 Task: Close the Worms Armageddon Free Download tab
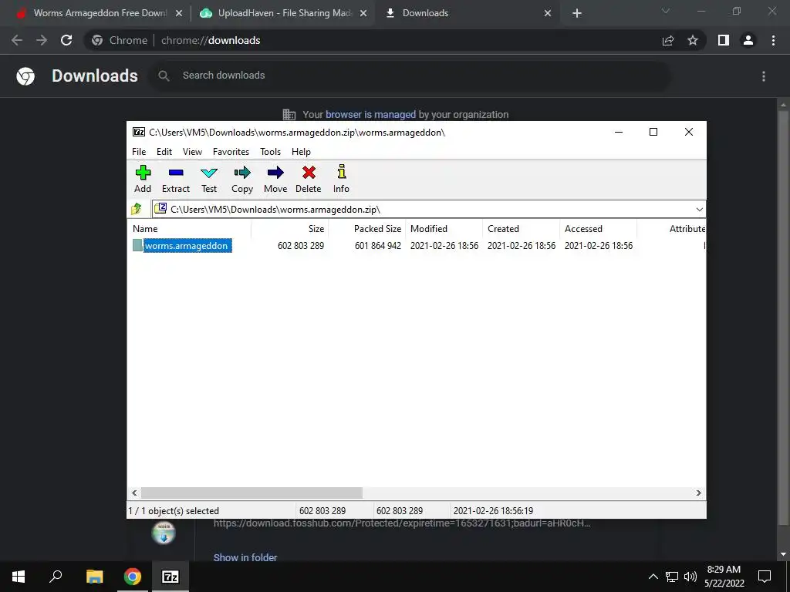(x=179, y=13)
